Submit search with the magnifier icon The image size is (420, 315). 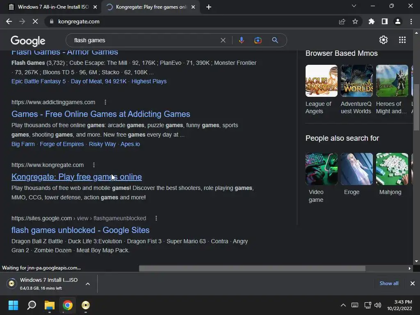275,40
